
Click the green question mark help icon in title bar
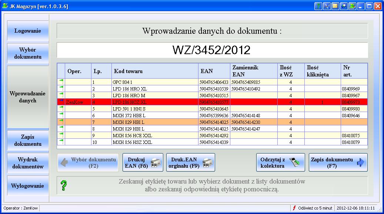tap(318, 6)
